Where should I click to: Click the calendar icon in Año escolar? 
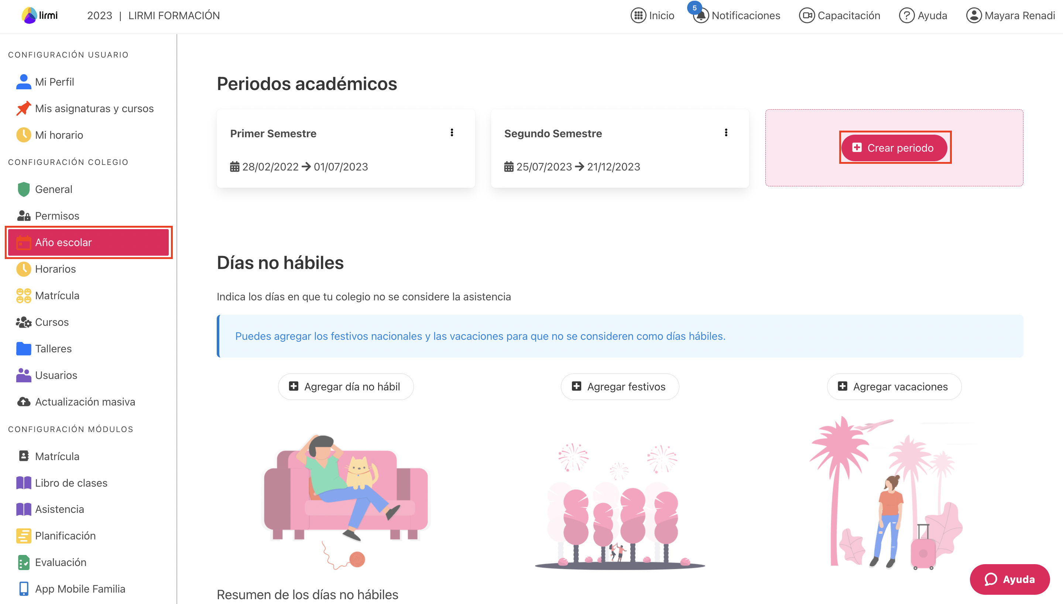coord(24,242)
